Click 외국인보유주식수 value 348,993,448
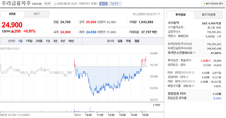This screenshot has width=226, height=118. point(214,49)
